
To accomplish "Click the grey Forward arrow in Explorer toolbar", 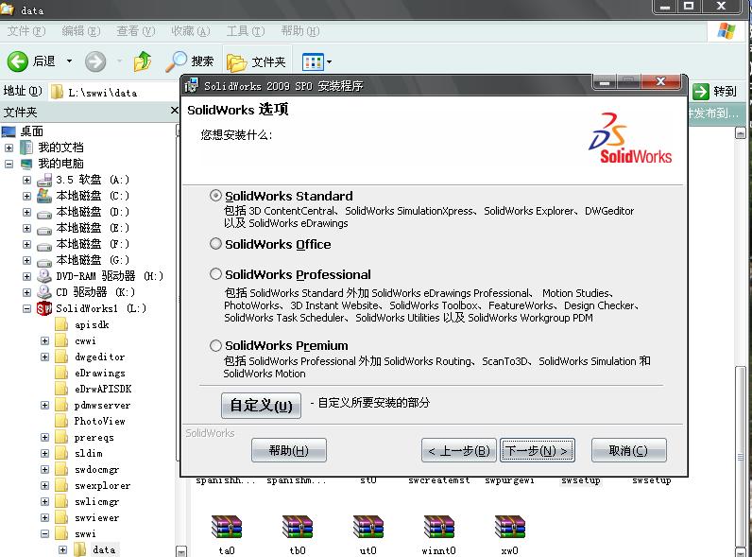I will [x=95, y=62].
